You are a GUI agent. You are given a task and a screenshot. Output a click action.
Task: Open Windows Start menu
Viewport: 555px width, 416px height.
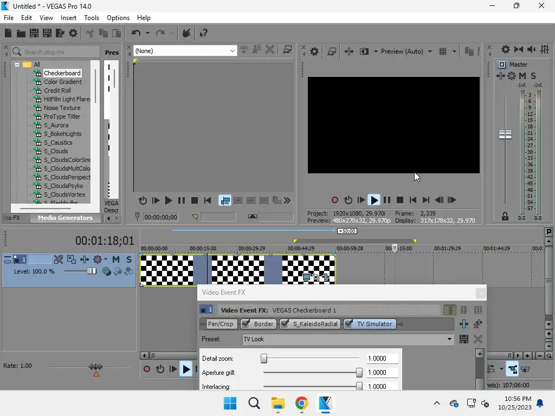(230, 403)
